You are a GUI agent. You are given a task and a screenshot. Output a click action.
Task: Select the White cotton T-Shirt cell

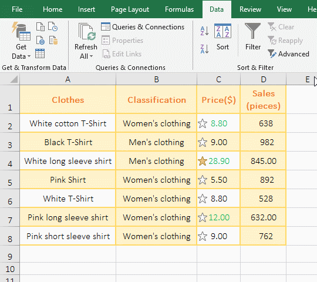[68, 123]
